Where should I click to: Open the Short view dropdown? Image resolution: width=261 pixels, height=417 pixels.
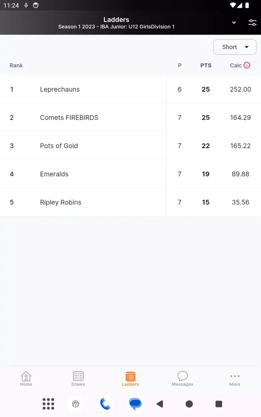click(235, 47)
